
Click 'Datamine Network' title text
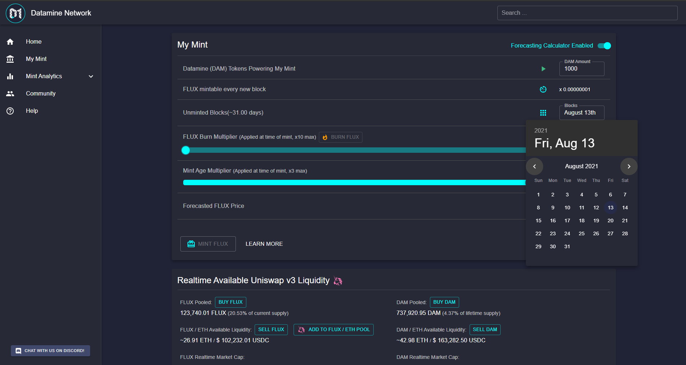pyautogui.click(x=61, y=13)
